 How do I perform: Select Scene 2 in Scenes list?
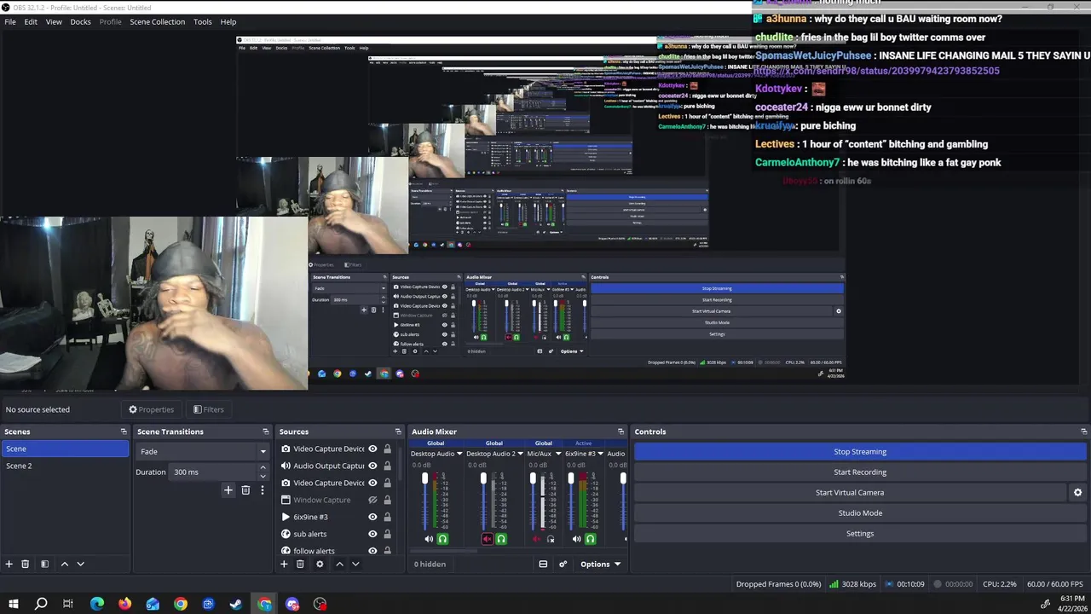pos(65,466)
